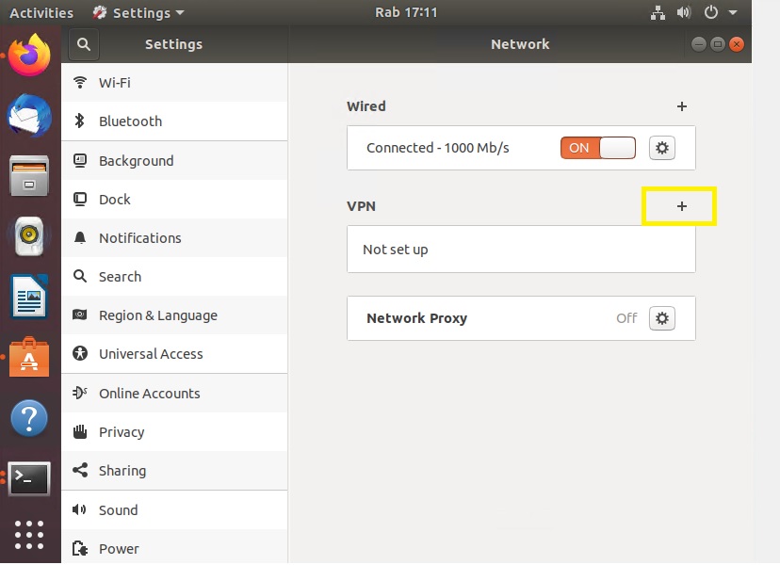Viewport: 780px width, 565px height.
Task: Open Ubuntu Software from the dock
Action: [29, 358]
